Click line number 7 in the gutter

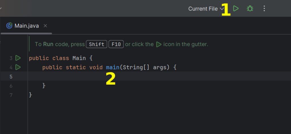tap(11, 95)
